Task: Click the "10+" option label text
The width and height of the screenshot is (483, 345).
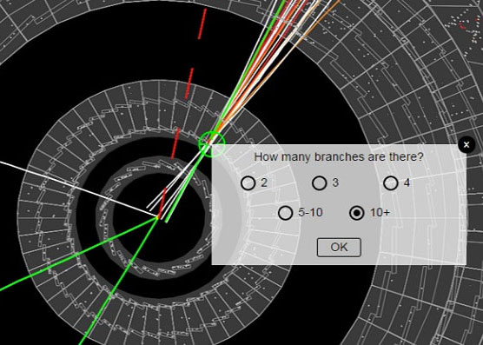Action: 380,213
